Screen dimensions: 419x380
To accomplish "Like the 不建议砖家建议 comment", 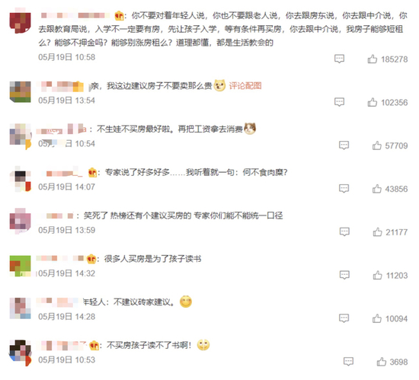I will tap(377, 318).
